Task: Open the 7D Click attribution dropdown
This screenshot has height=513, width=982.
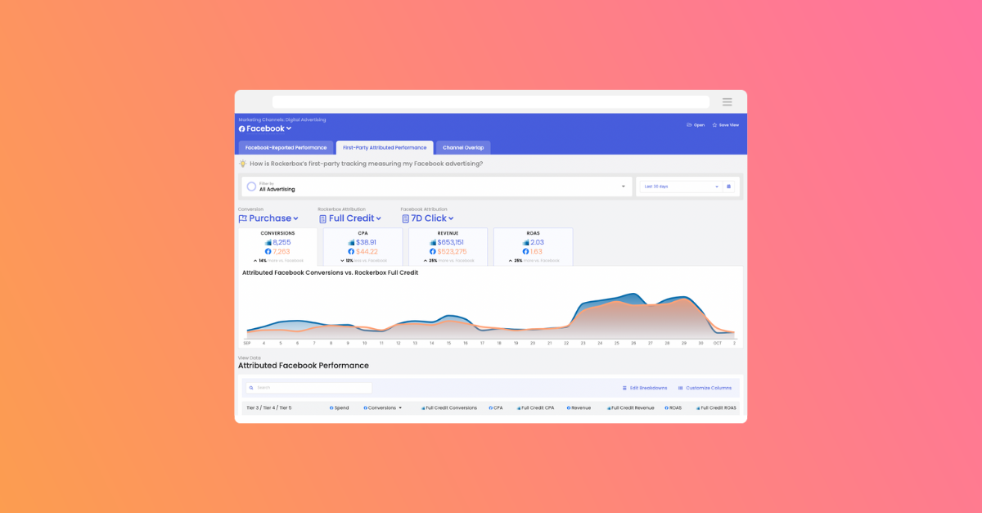Action: [428, 218]
